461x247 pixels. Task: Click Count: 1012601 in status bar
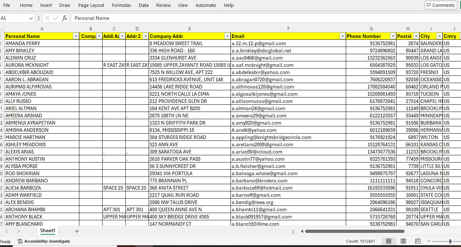[x=361, y=241]
